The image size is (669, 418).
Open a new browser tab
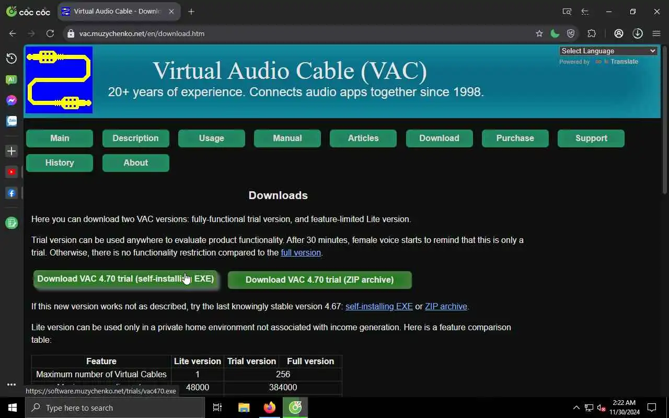pyautogui.click(x=191, y=11)
